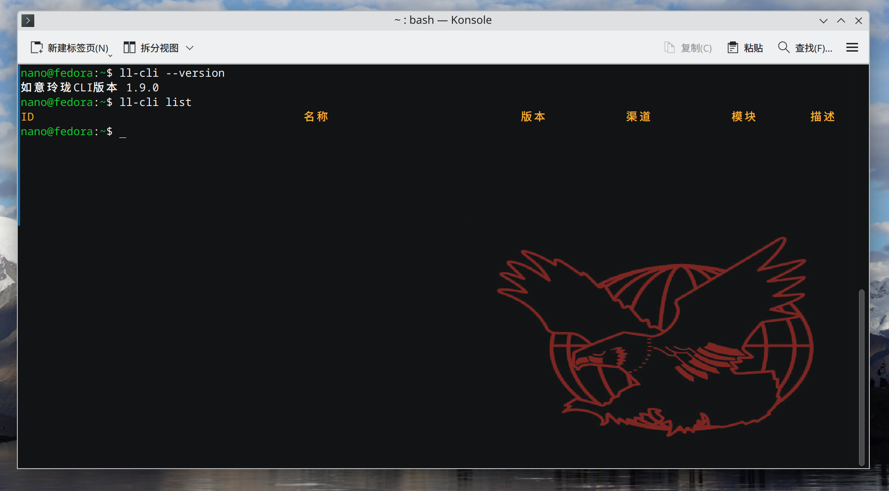The image size is (889, 491).
Task: Click the 描述 column header text
Action: pos(823,117)
